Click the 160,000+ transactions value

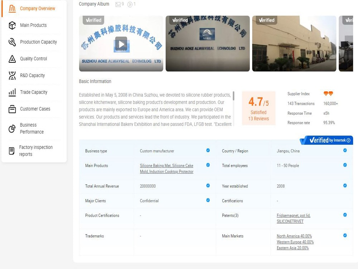[330, 104]
